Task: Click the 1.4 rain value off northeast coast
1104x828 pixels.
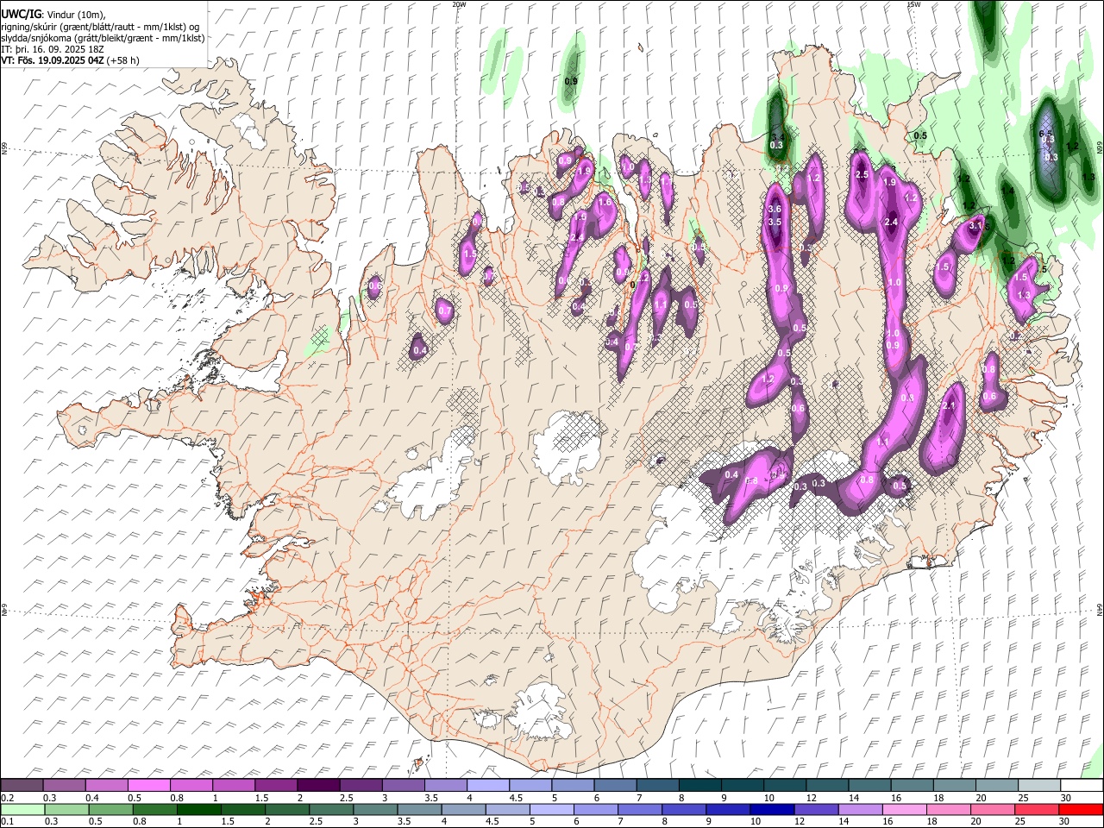Action: (x=1007, y=191)
